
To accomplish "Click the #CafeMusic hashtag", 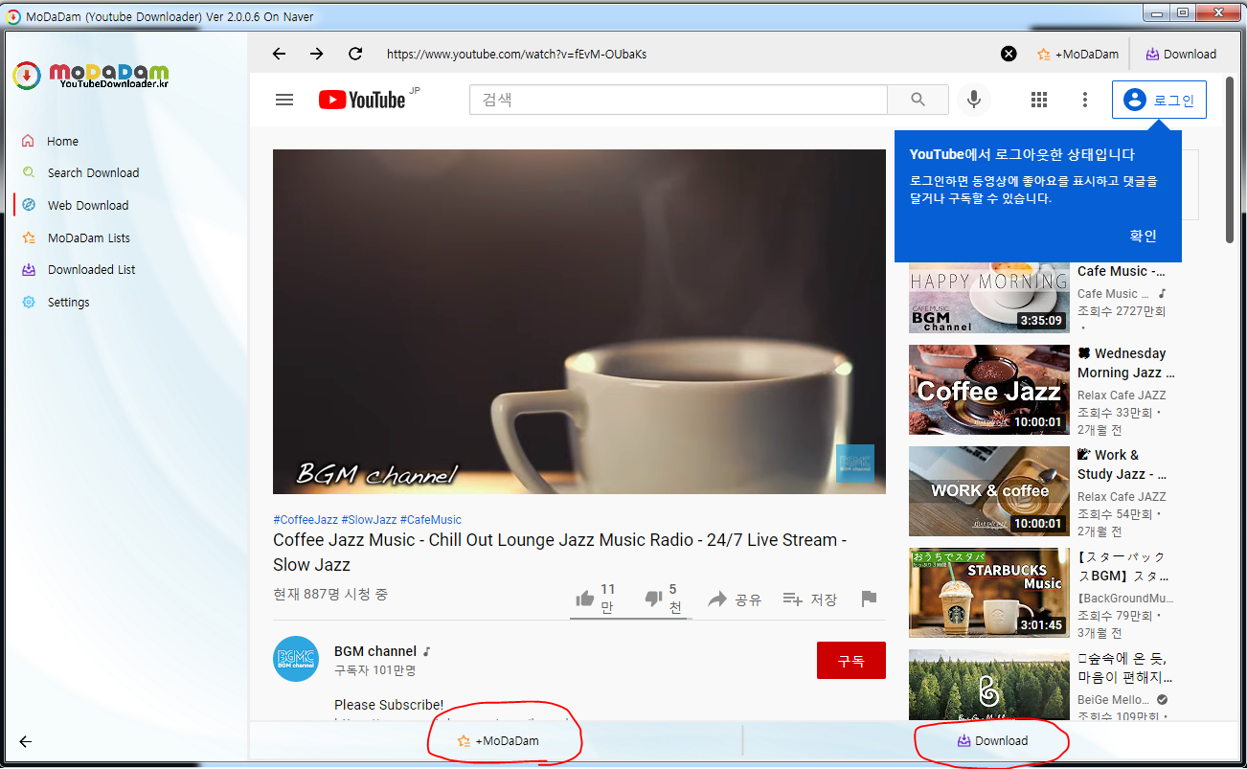I will pos(430,519).
